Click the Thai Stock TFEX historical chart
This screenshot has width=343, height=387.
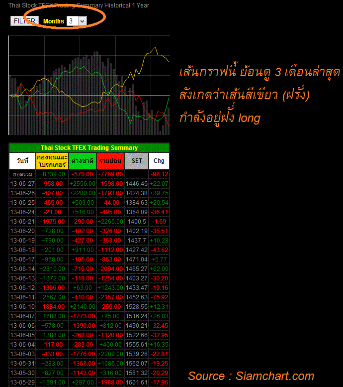click(x=89, y=85)
